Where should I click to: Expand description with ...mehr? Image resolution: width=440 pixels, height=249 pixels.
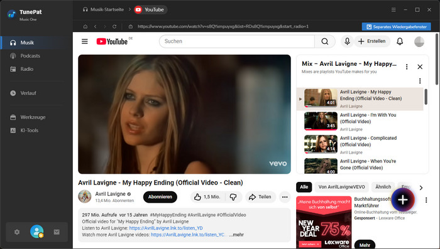coord(236,235)
